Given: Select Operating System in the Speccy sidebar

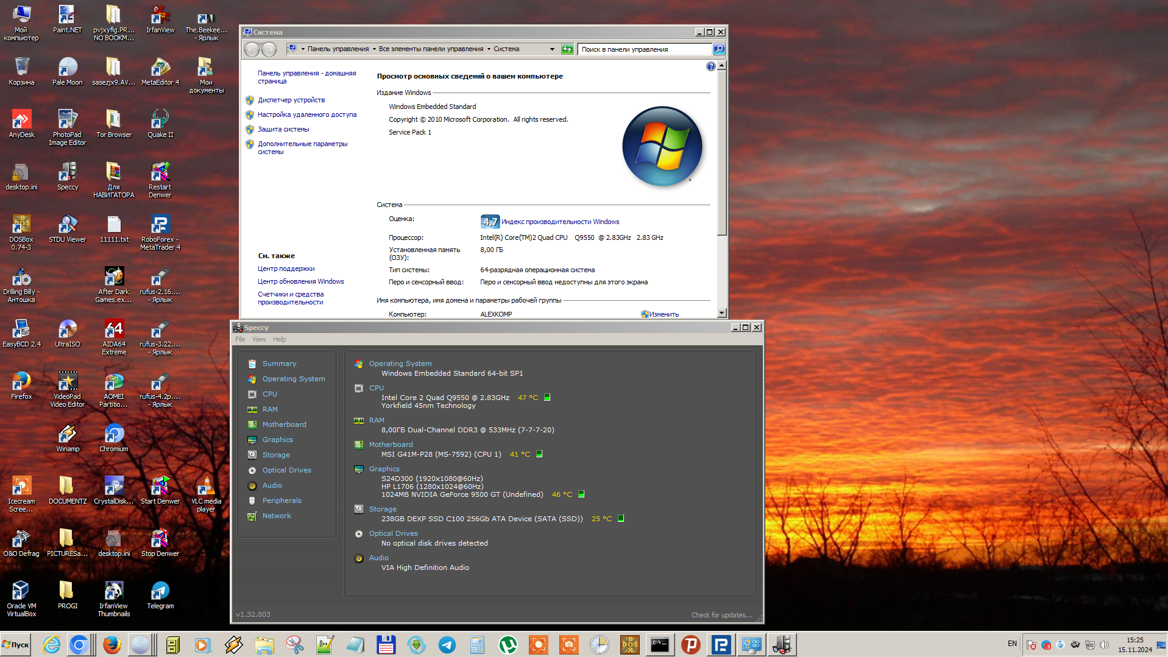Looking at the screenshot, I should tap(294, 379).
